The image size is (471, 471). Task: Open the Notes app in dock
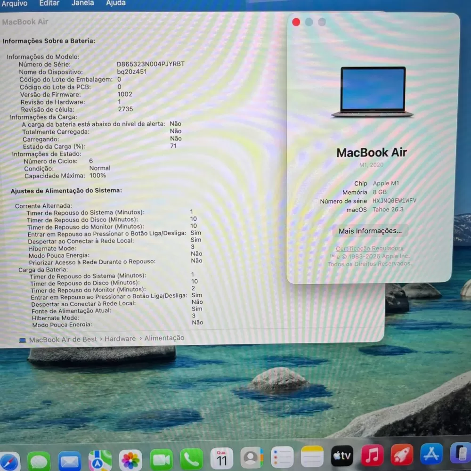point(312,456)
